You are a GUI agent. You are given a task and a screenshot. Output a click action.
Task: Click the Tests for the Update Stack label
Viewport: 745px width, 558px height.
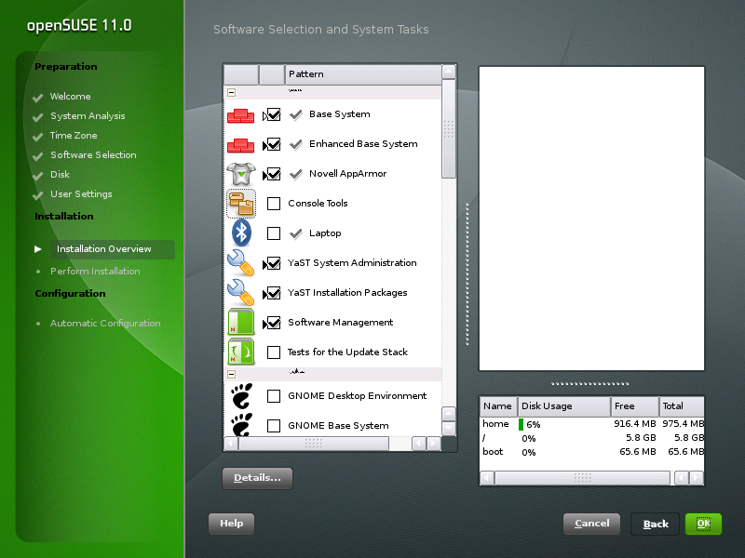[347, 352]
